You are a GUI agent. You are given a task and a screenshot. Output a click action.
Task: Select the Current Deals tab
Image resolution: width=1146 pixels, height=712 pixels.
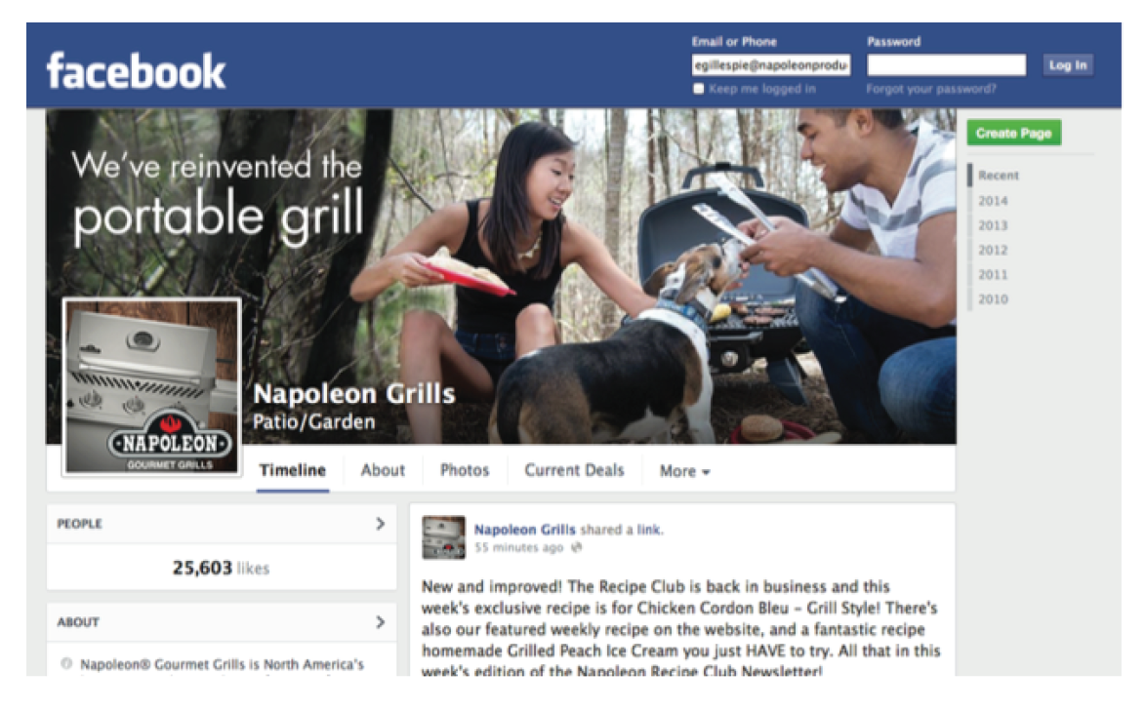(x=574, y=470)
